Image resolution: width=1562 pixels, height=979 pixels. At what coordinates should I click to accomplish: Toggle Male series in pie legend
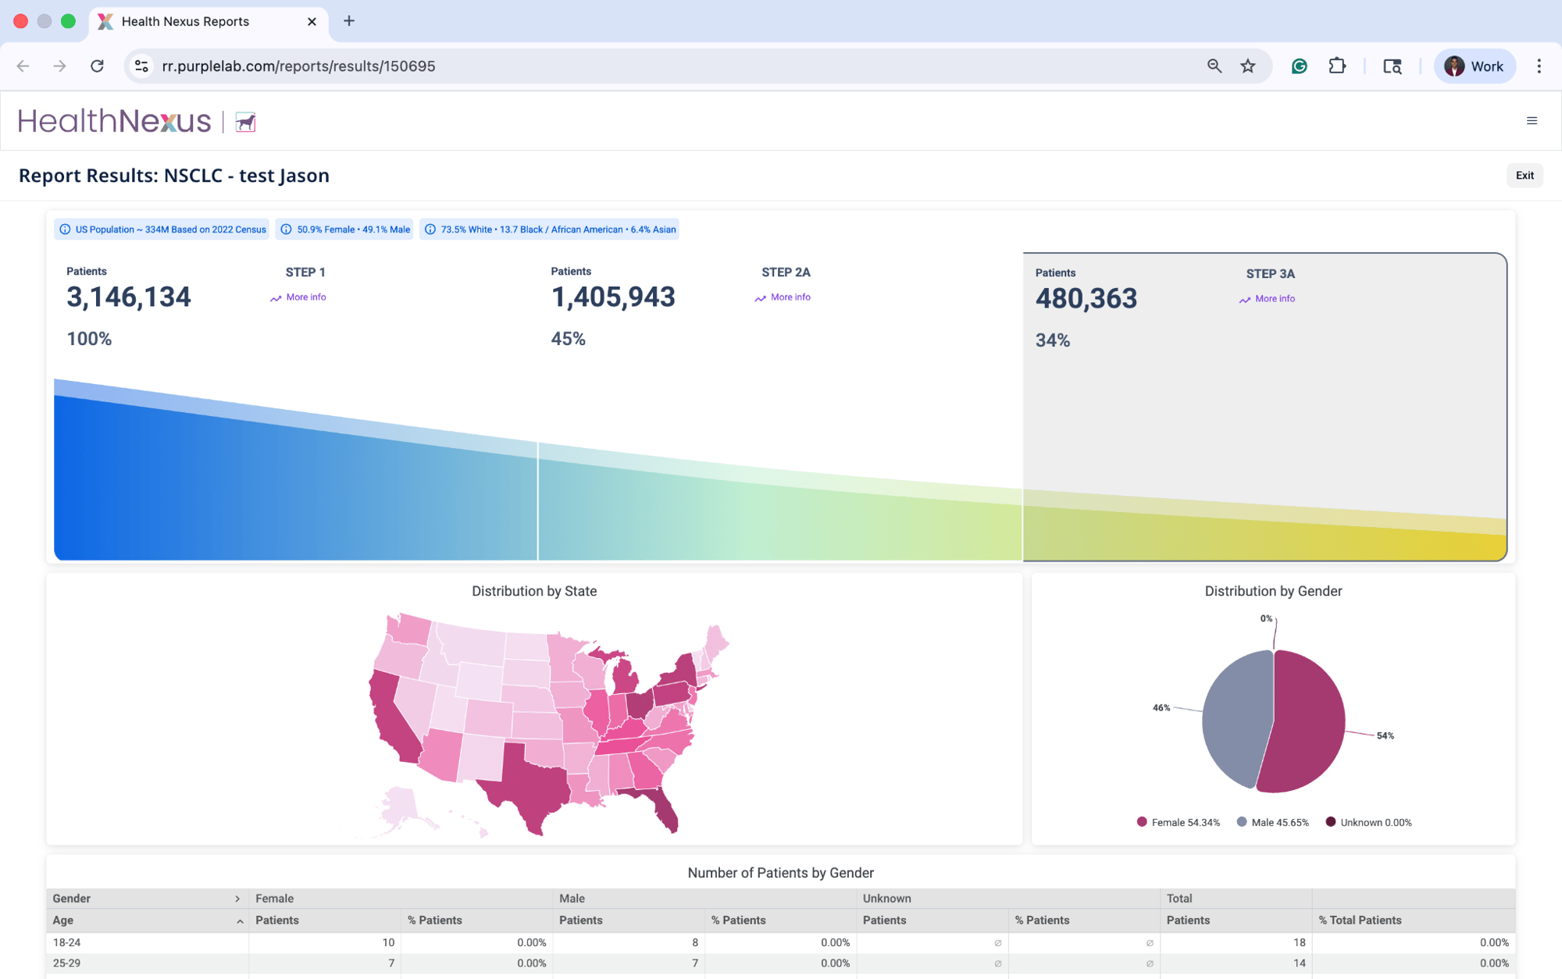[x=1273, y=822]
